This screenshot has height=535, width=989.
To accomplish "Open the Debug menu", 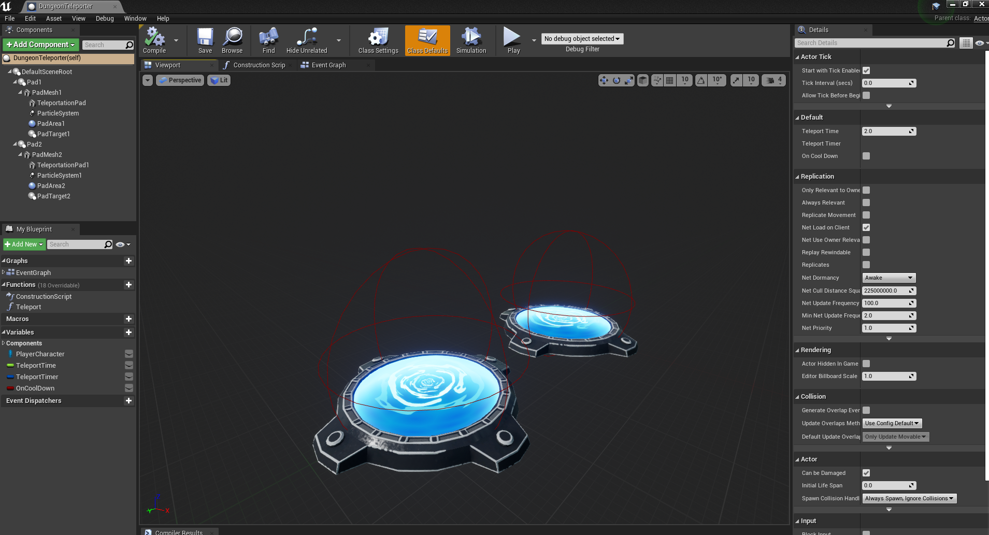I will click(x=105, y=19).
